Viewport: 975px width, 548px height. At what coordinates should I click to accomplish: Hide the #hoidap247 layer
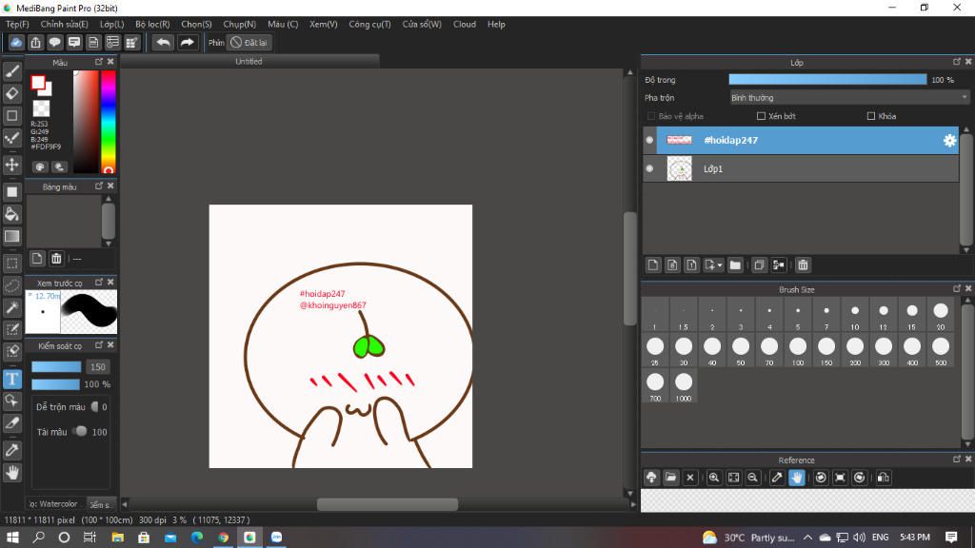coord(649,141)
